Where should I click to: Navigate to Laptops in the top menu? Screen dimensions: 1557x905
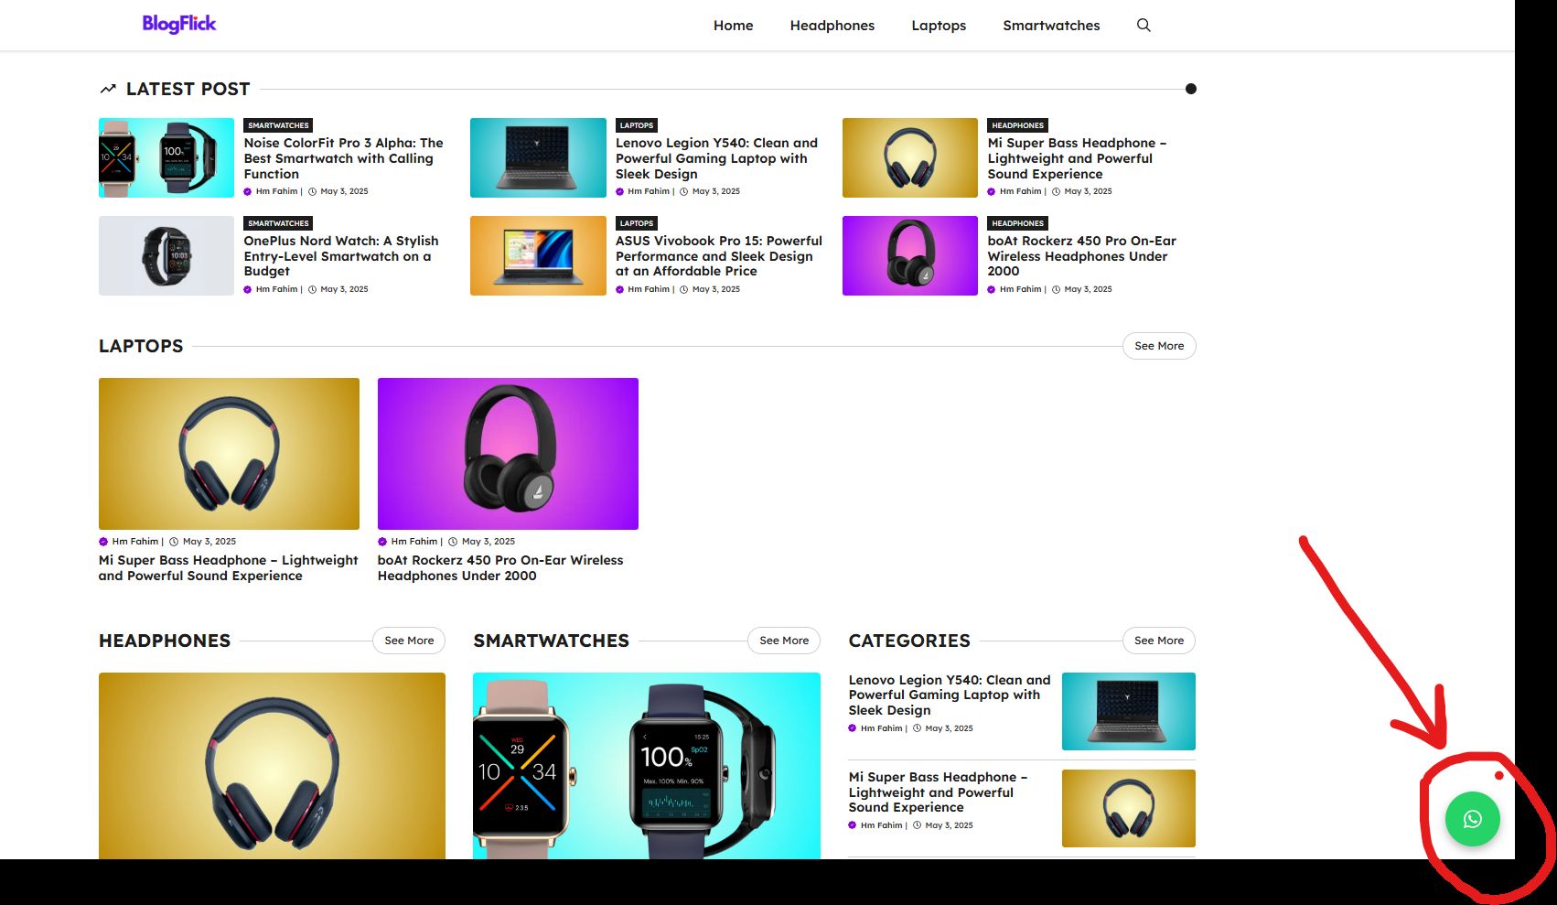tap(939, 26)
